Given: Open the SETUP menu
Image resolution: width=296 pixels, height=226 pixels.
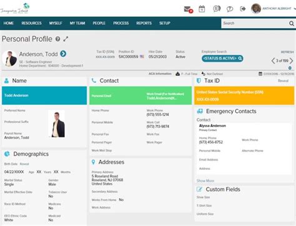Looking at the screenshot, I should point(165,23).
